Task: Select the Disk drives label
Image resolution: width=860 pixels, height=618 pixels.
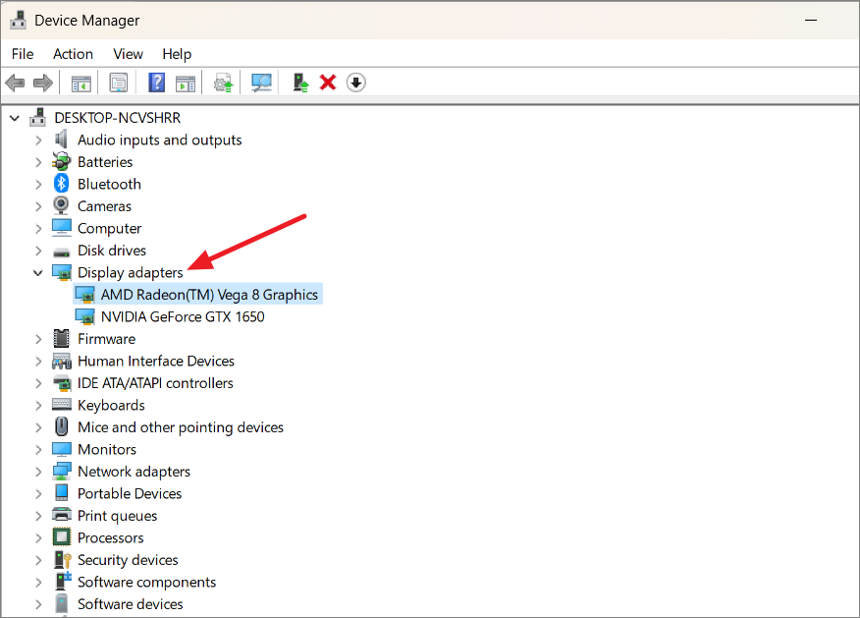Action: click(x=112, y=251)
